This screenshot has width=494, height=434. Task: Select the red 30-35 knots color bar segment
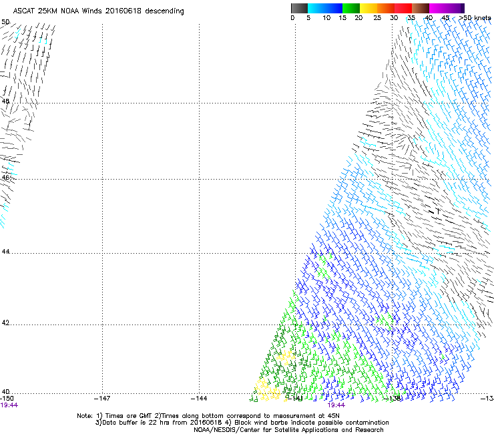[x=403, y=8]
